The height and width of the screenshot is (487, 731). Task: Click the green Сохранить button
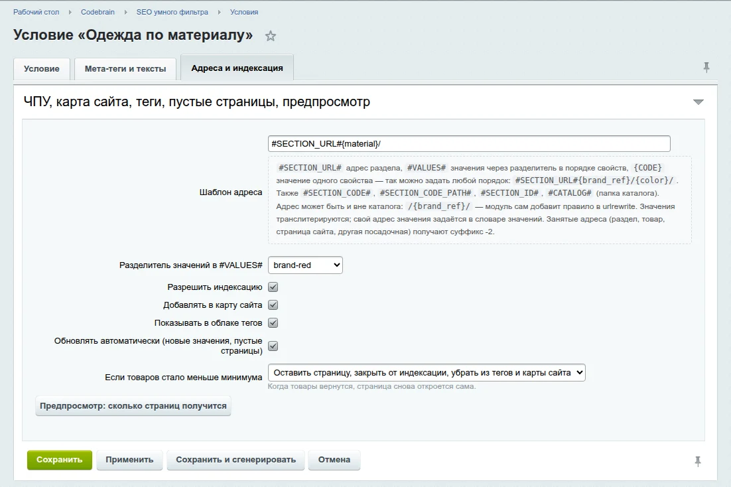(59, 460)
